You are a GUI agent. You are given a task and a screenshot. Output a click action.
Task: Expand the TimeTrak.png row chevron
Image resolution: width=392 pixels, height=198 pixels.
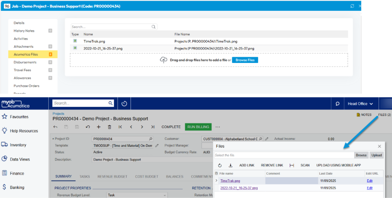pyautogui.click(x=217, y=181)
